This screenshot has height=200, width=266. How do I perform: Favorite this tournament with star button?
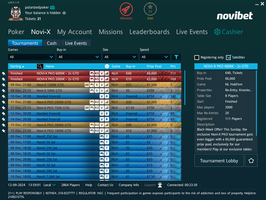251,161
